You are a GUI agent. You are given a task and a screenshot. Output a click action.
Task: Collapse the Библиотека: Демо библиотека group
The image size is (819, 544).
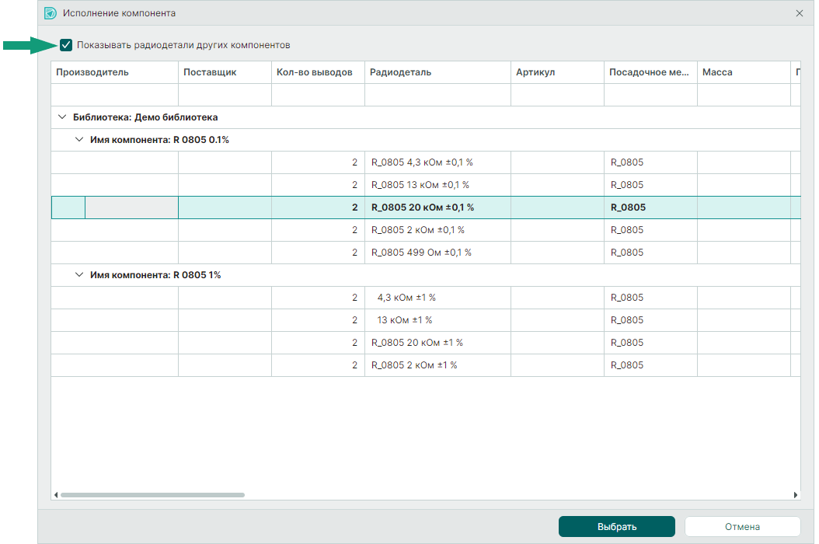(x=62, y=117)
